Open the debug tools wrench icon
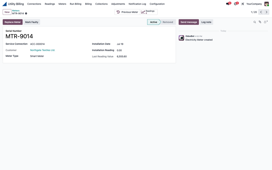The width and height of the screenshot is (272, 170). (x=243, y=4)
